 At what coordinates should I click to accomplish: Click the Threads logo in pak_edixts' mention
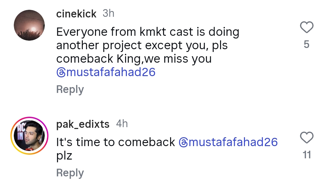click(183, 142)
